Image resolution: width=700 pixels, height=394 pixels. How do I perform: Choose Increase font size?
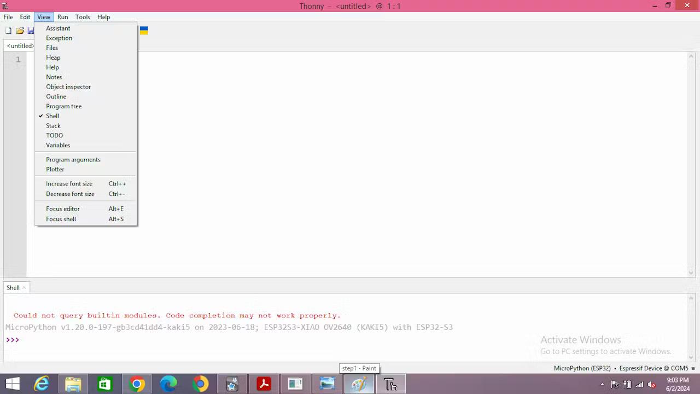pyautogui.click(x=86, y=184)
